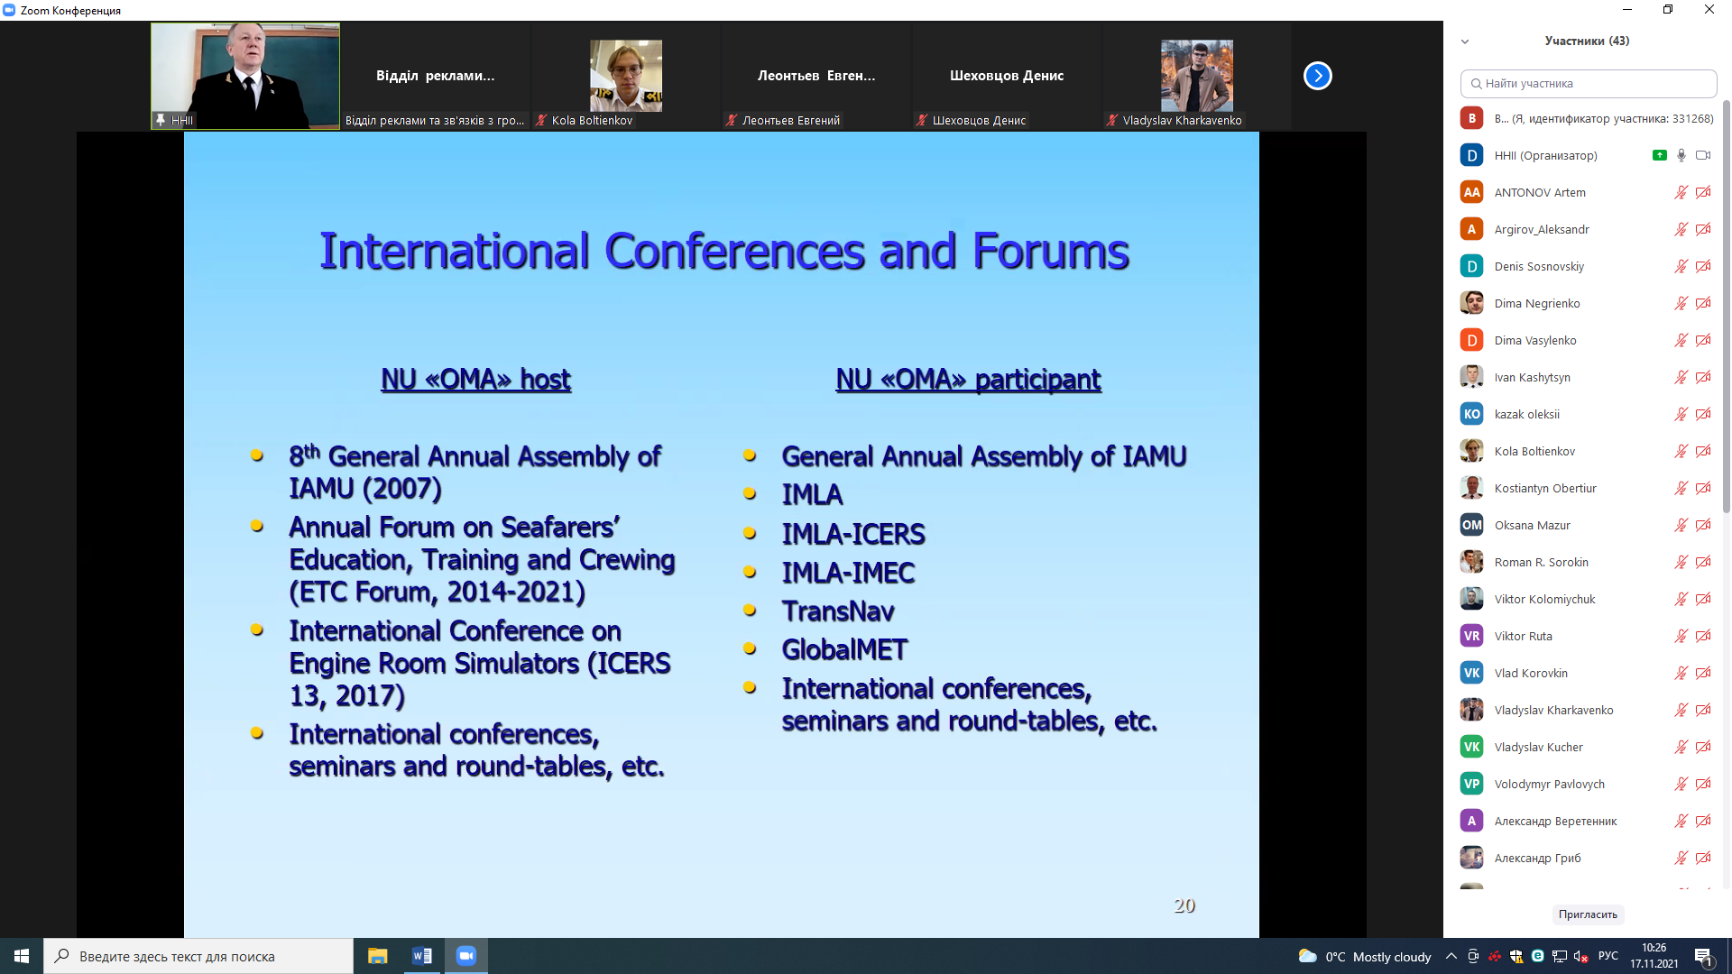Click video-off icon next to Denis Sosnovskiy

pos(1703,266)
